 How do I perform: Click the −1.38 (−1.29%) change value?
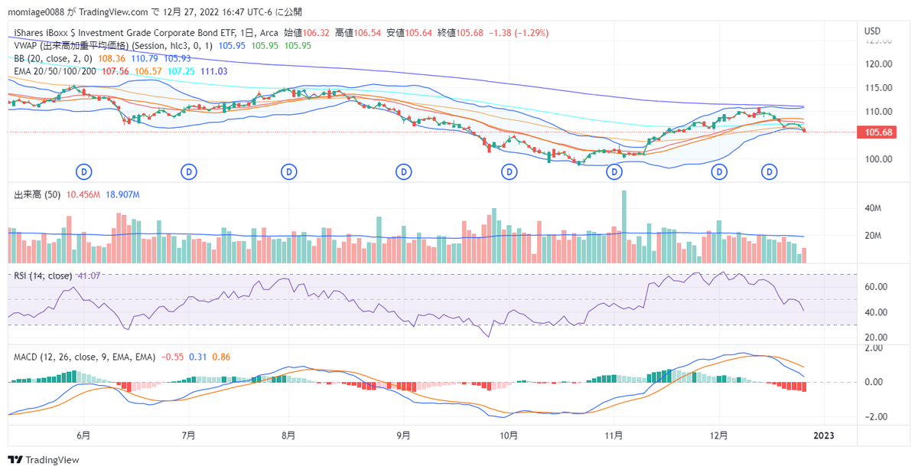click(518, 33)
